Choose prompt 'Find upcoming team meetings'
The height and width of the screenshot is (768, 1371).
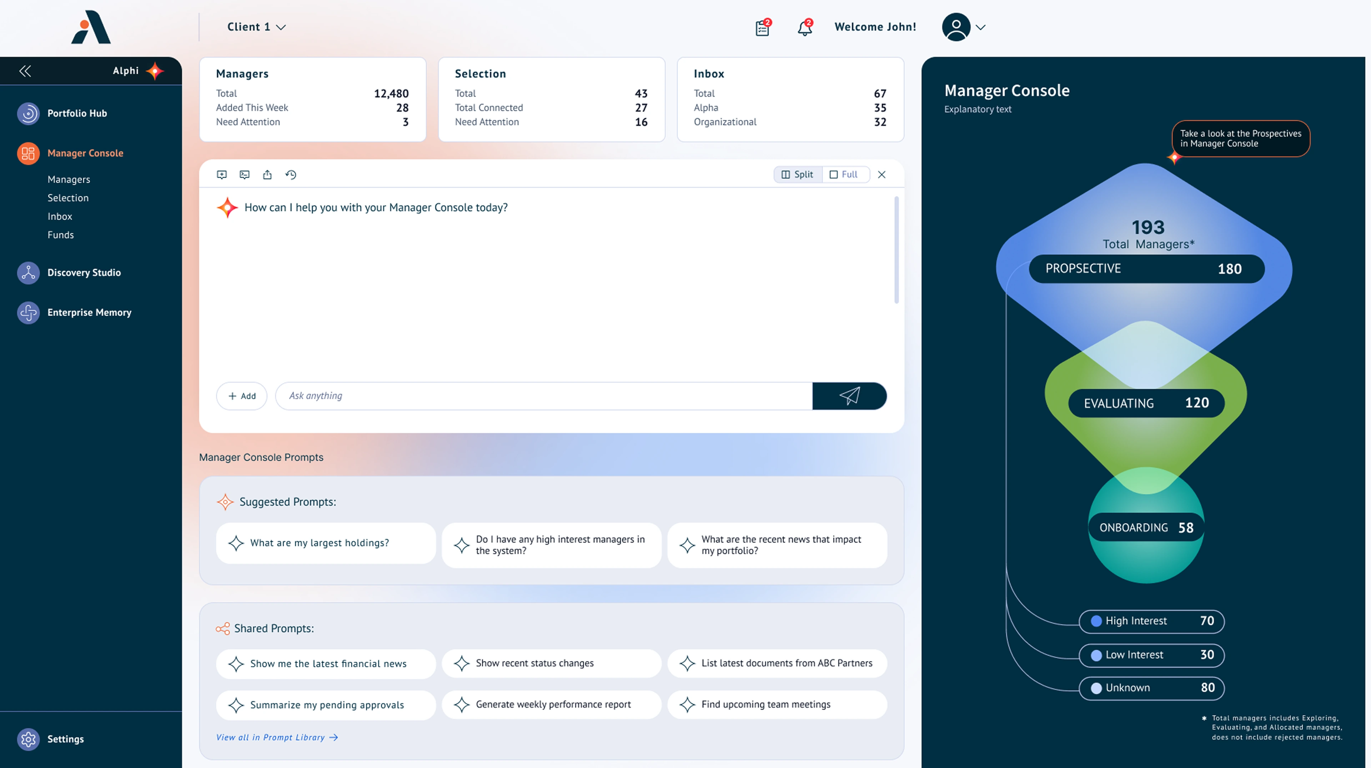777,705
